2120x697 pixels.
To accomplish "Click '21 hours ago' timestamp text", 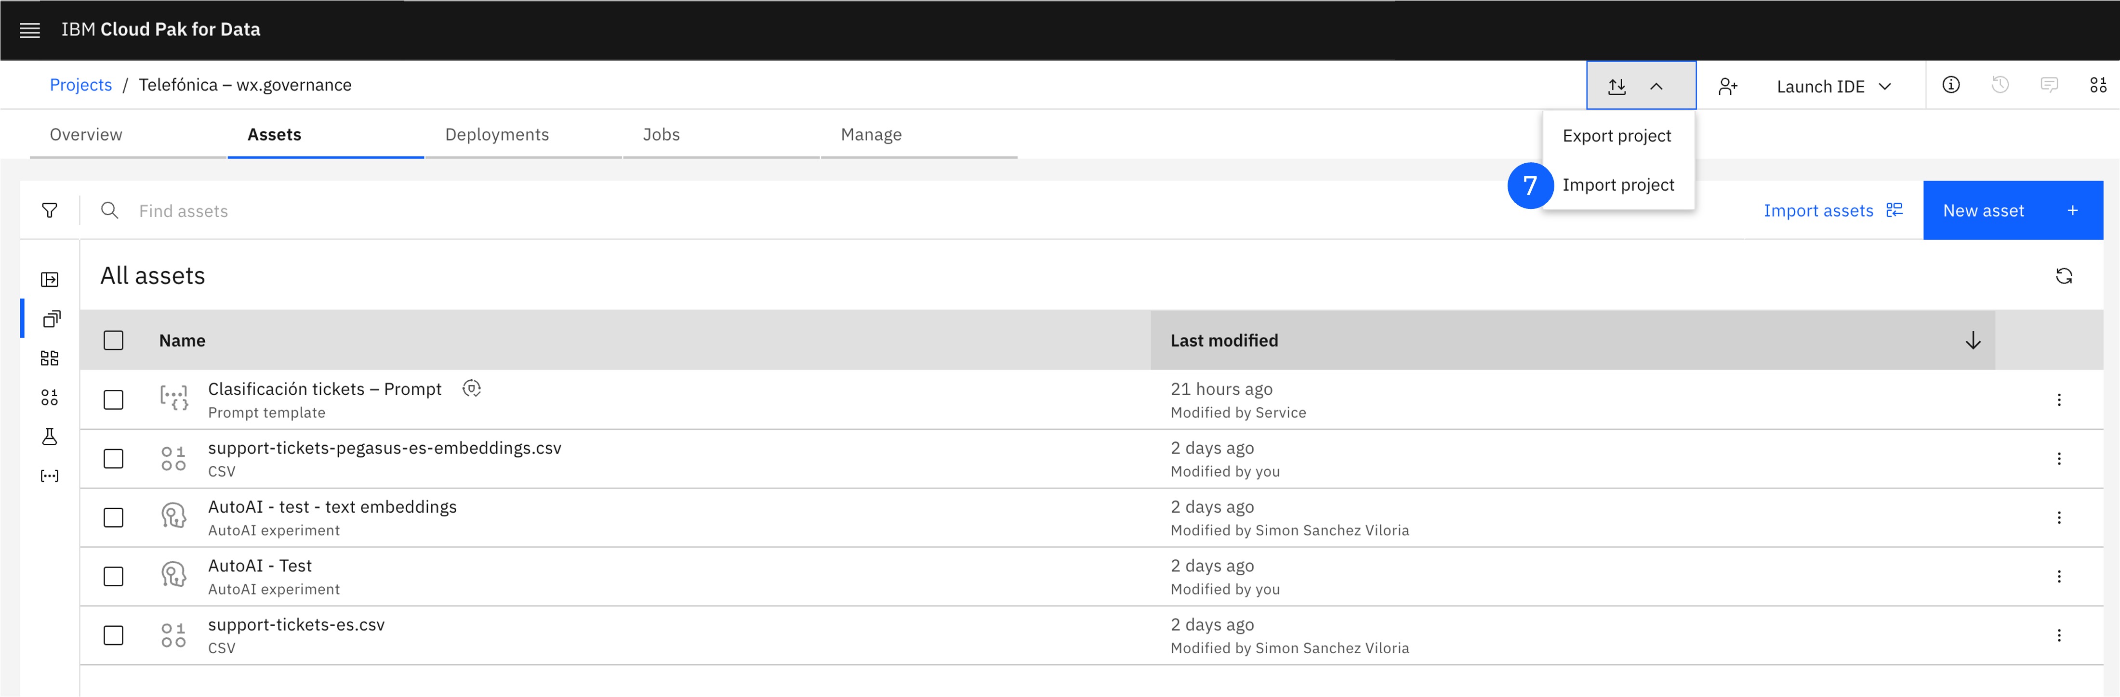I will coord(1221,389).
